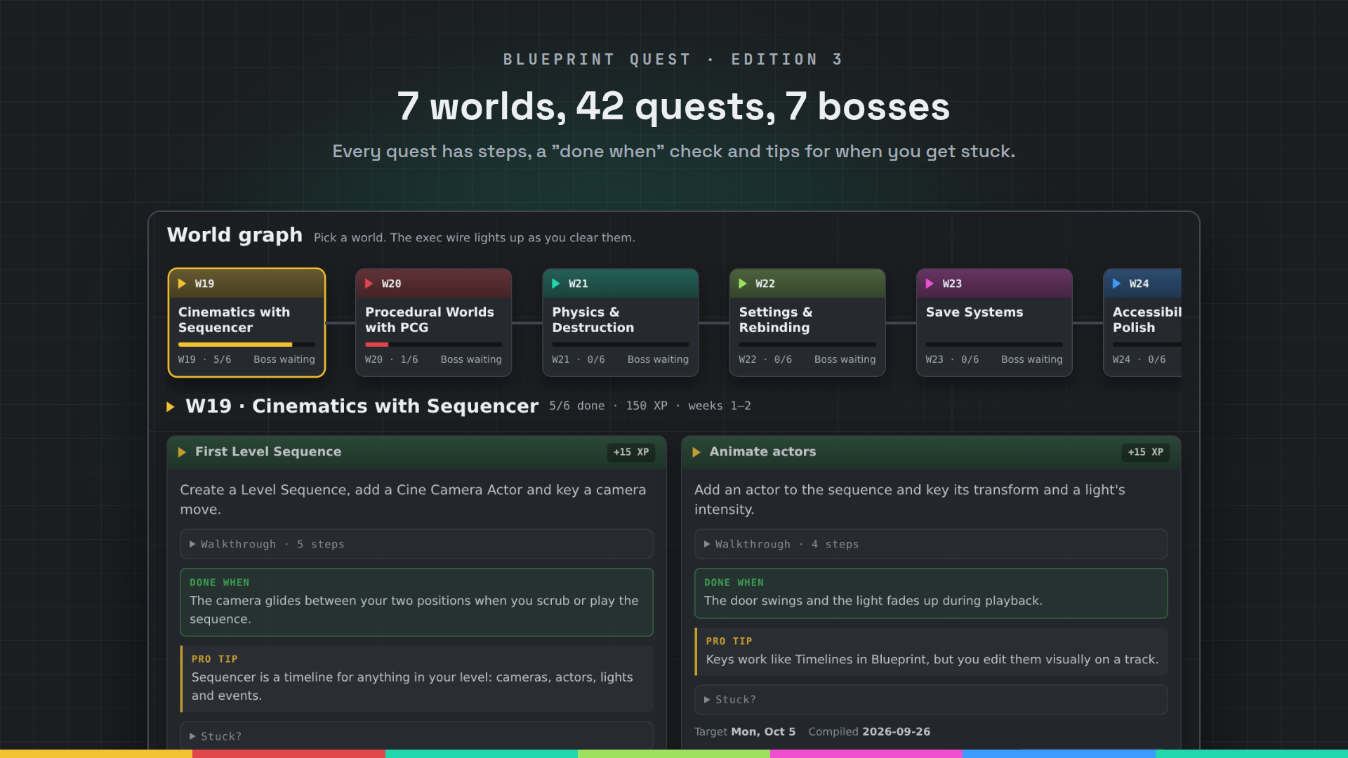The height and width of the screenshot is (758, 1348).
Task: Expand Stuck? under First Level Sequence
Action: (416, 736)
